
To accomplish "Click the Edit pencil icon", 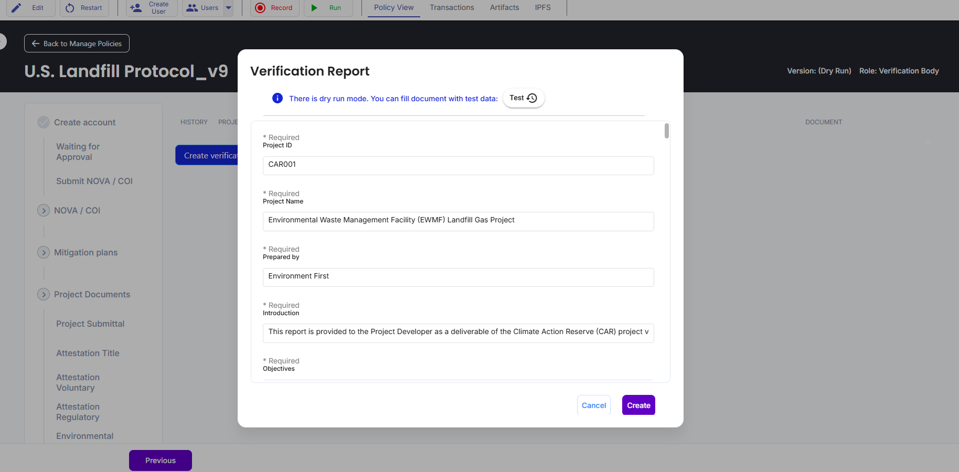I will coord(17,8).
